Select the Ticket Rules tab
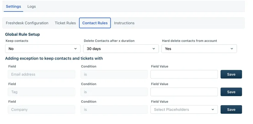 point(65,23)
